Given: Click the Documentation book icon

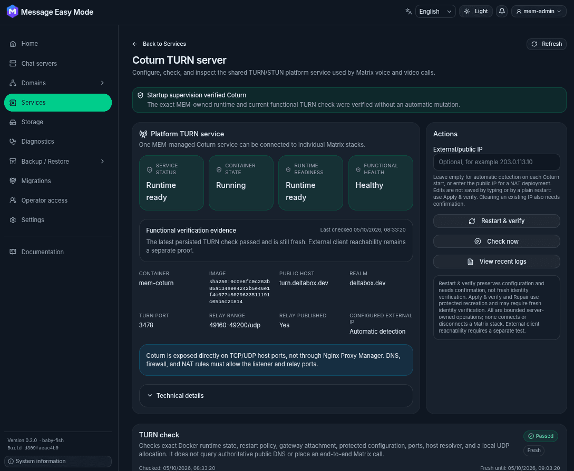Looking at the screenshot, I should point(13,252).
